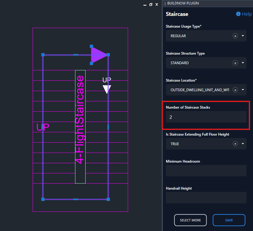Open the Full Floor Height dropdown arrow

[243, 144]
